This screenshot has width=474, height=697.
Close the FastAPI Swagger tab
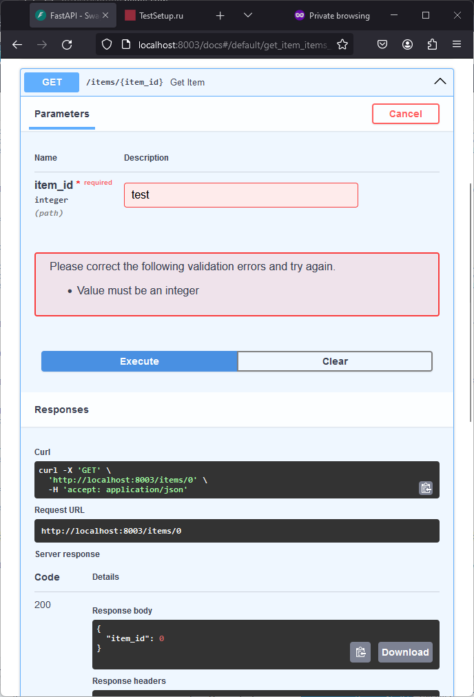[105, 15]
